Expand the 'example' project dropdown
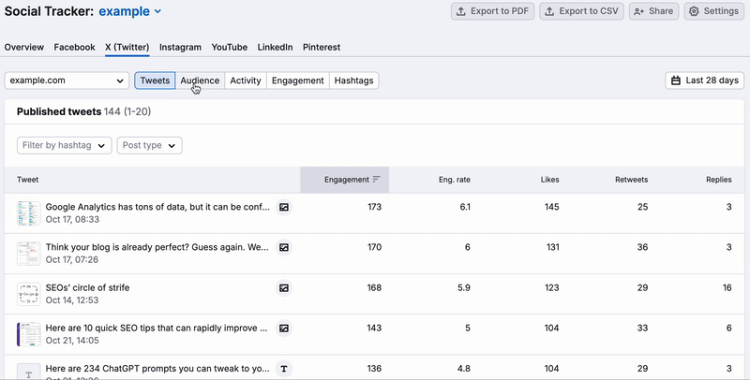Screen dimensions: 750x380 pos(129,11)
